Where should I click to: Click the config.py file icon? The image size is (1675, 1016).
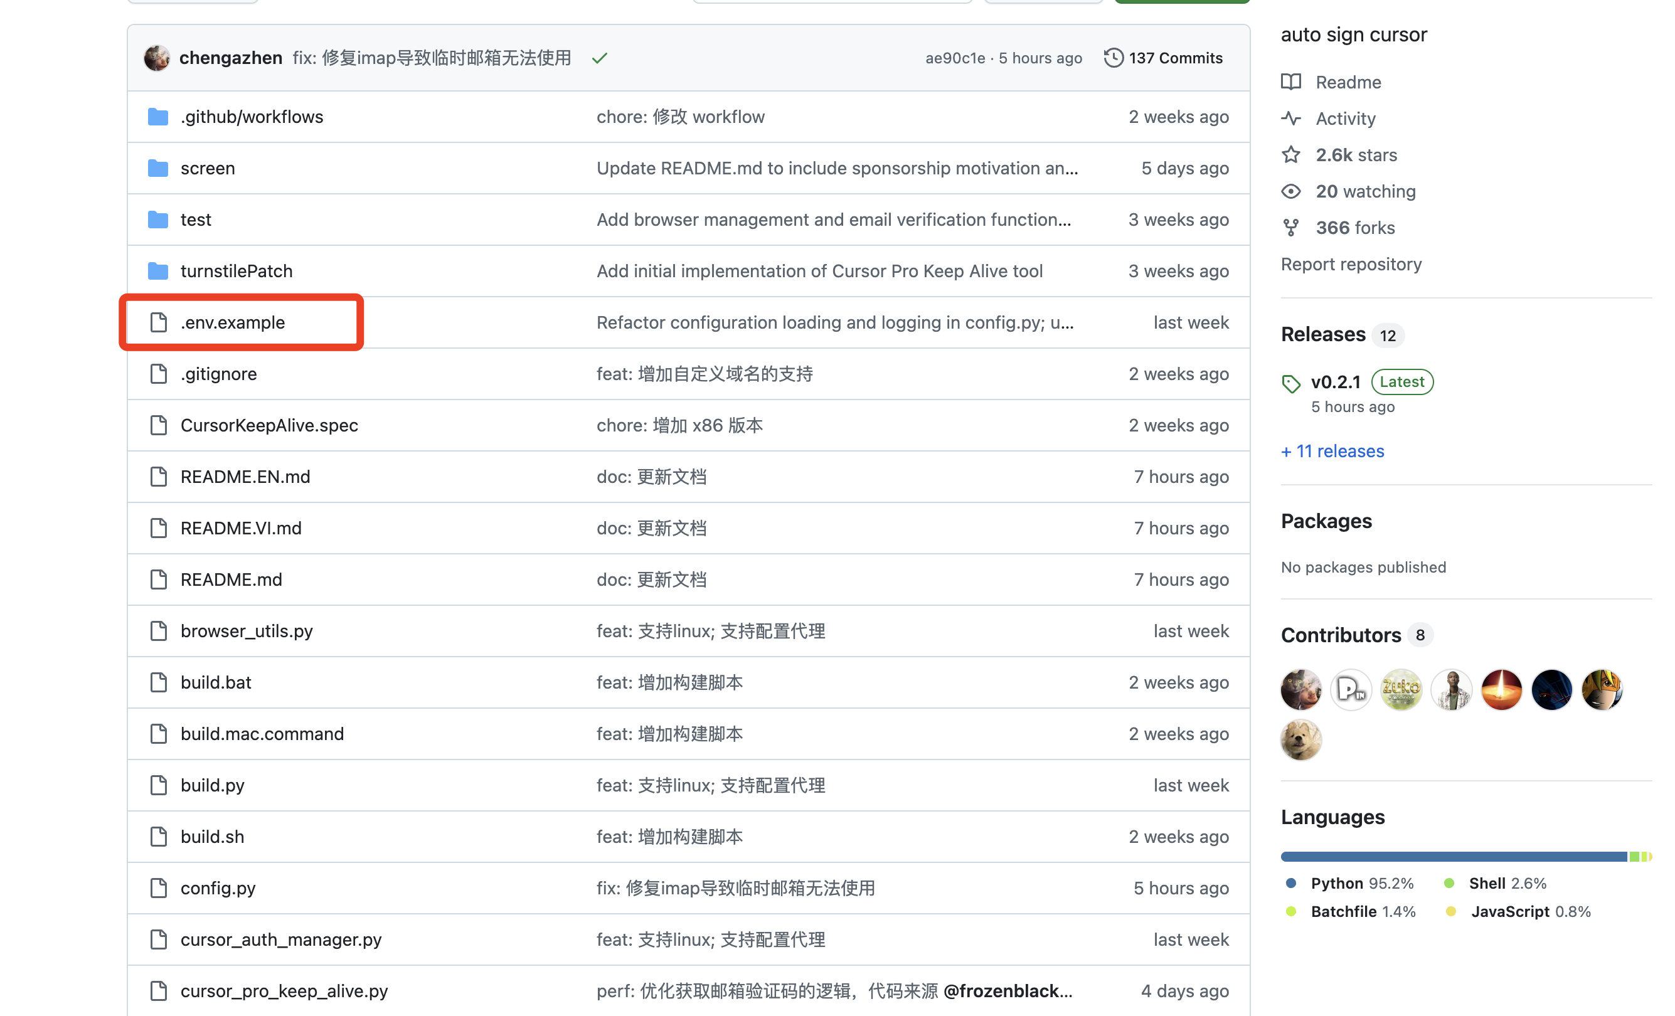click(158, 888)
